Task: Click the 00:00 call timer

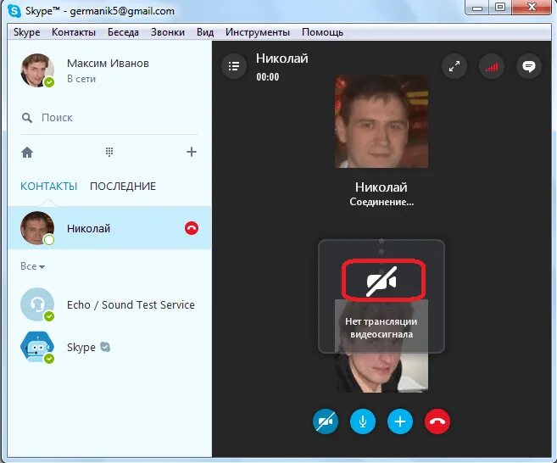Action: tap(268, 77)
